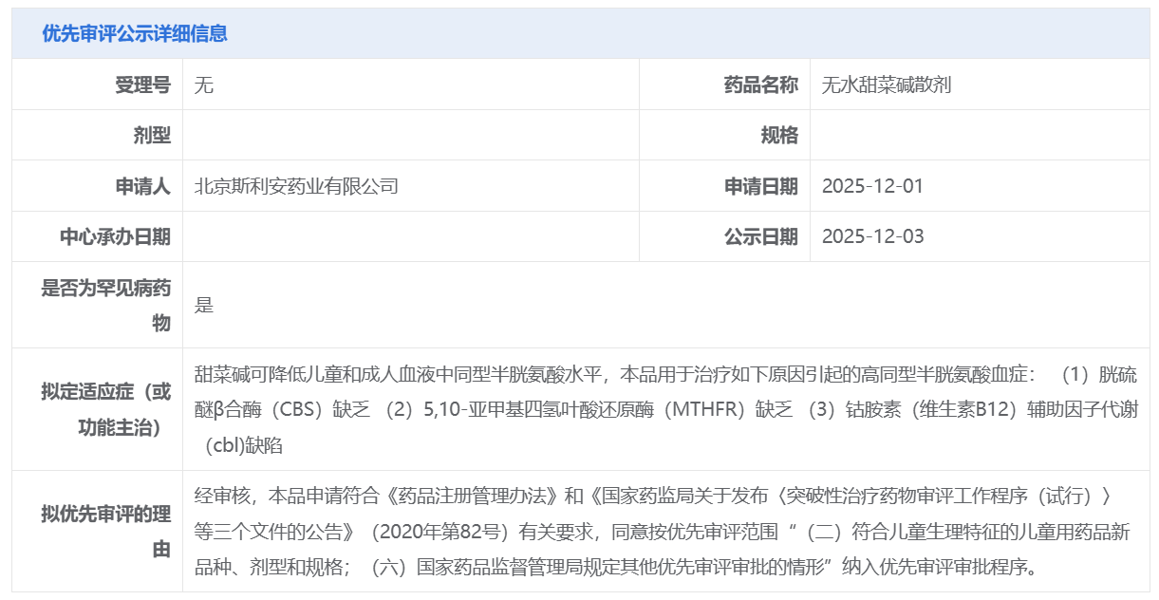
Task: Select the publication date 2025-12-03
Action: click(x=872, y=236)
